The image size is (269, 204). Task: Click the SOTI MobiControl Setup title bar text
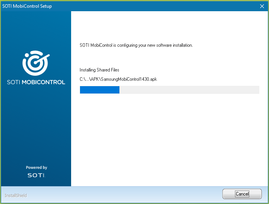(27, 6)
